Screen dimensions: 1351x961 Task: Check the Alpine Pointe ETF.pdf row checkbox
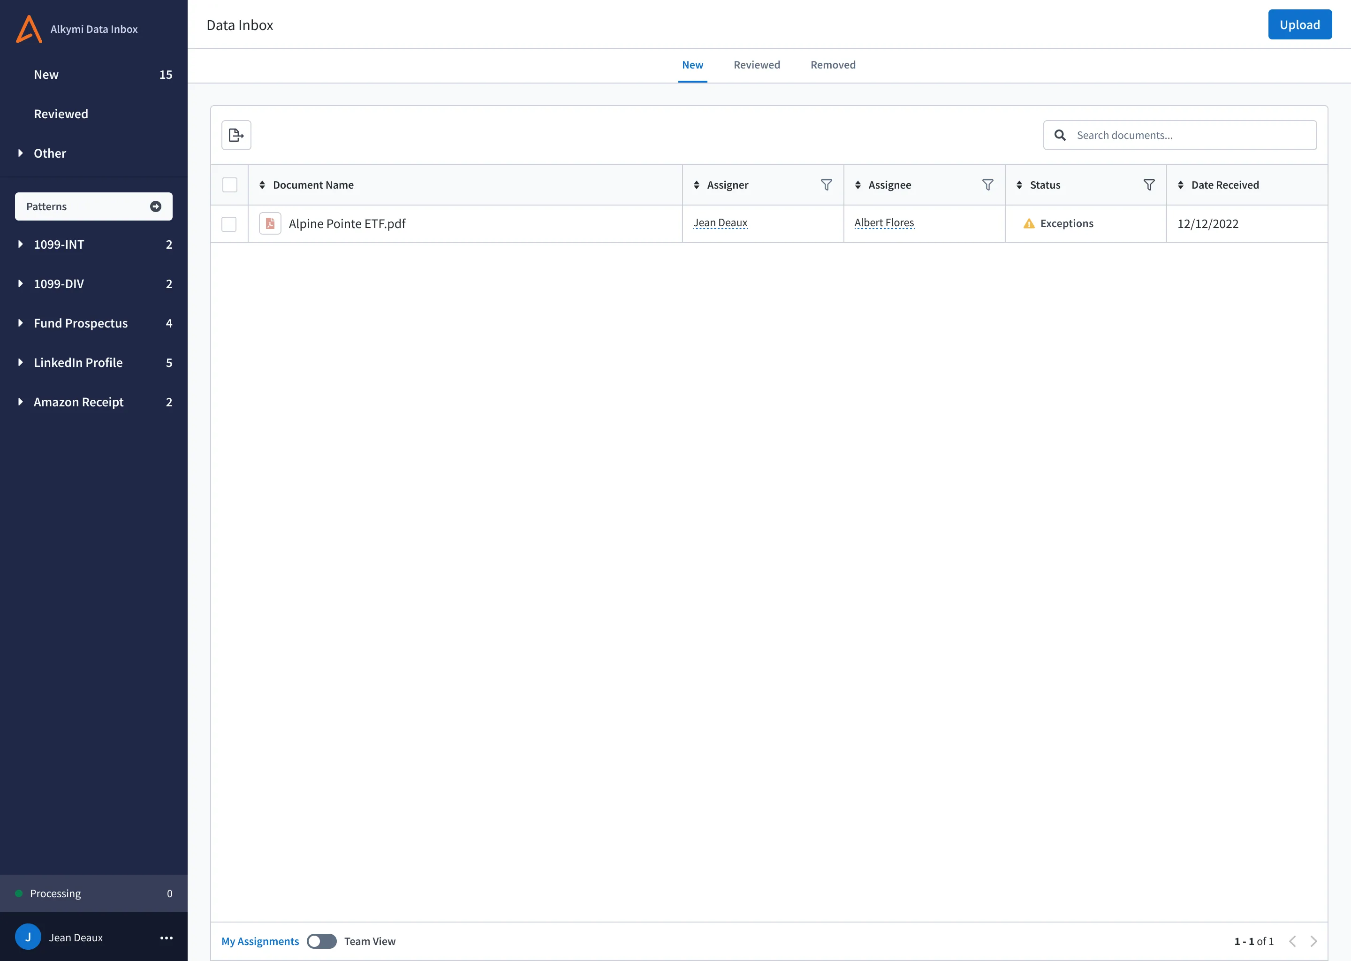[x=229, y=224]
